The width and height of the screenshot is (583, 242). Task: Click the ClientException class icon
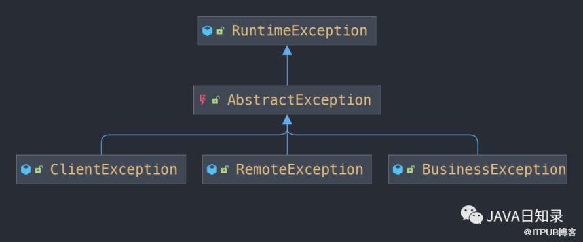pos(26,169)
